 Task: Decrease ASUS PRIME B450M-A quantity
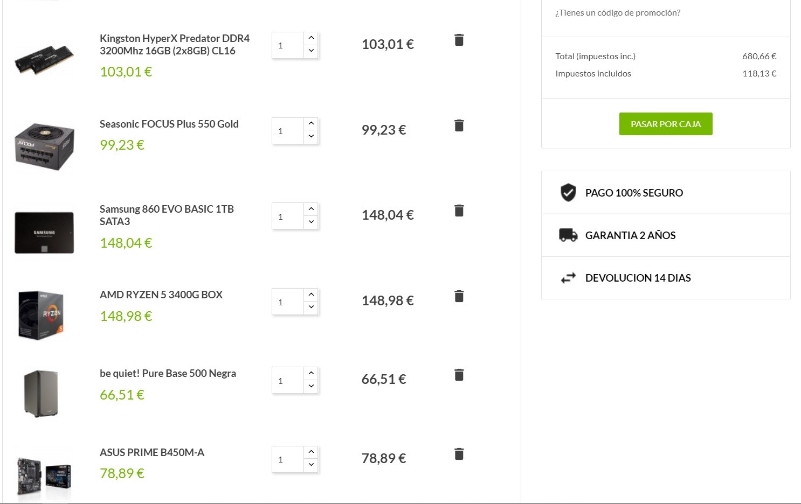311,465
